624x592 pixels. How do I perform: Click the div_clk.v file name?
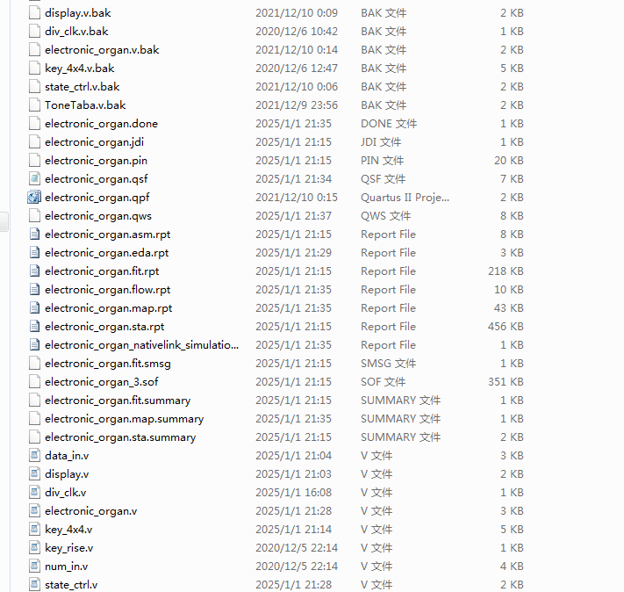pos(66,493)
